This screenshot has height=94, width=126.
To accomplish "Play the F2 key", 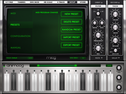I will point(69,82).
